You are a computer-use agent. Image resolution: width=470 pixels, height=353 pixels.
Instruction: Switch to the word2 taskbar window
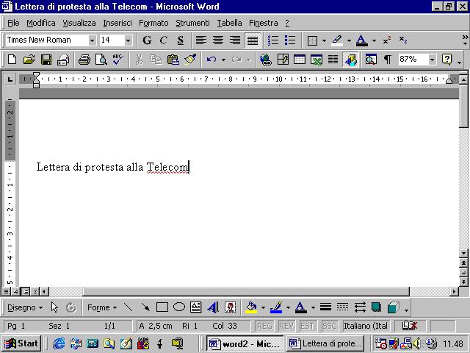pyautogui.click(x=245, y=343)
